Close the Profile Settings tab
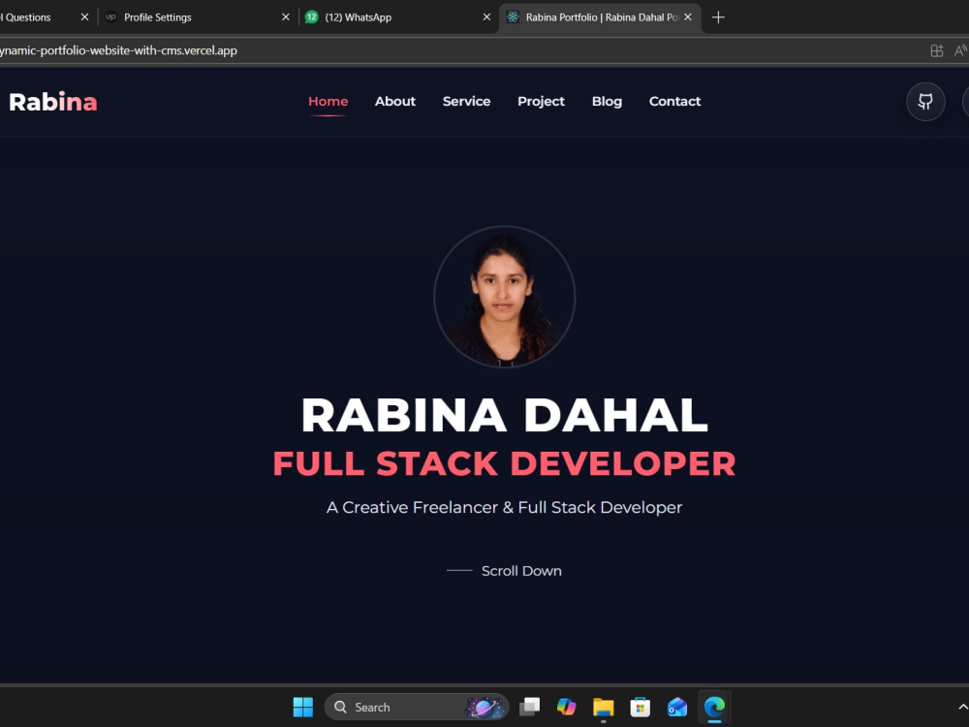969x727 pixels. point(286,17)
